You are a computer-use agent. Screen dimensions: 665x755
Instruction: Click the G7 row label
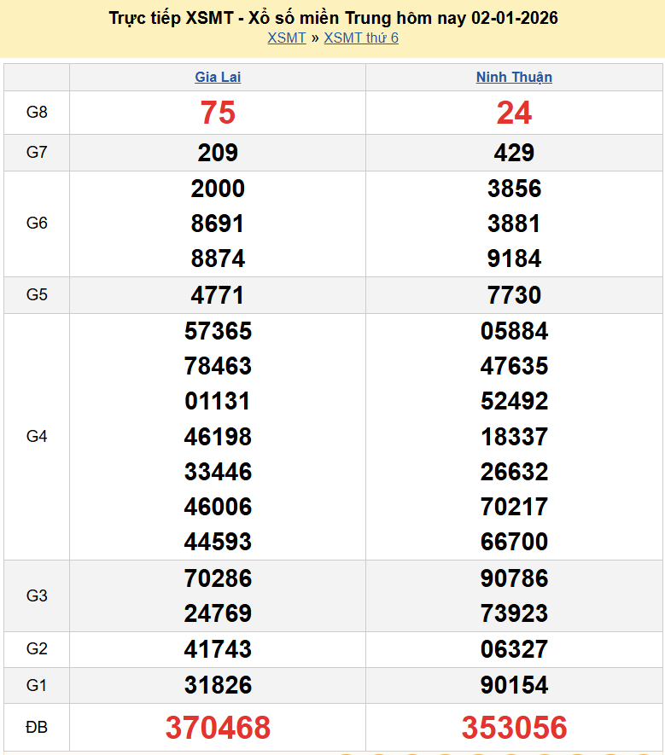point(37,152)
